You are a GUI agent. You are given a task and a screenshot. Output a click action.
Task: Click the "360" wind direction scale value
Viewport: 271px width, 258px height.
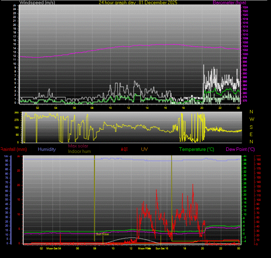tap(17, 113)
